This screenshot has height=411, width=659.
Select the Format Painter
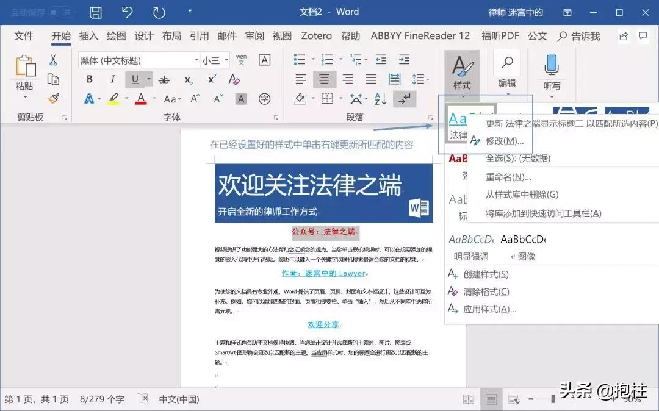pyautogui.click(x=54, y=98)
